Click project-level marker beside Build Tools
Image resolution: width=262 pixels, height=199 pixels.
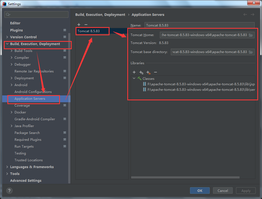point(65,51)
